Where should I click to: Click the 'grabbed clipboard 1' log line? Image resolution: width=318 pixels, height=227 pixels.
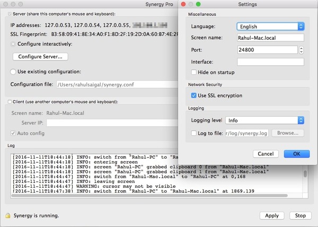point(141,172)
